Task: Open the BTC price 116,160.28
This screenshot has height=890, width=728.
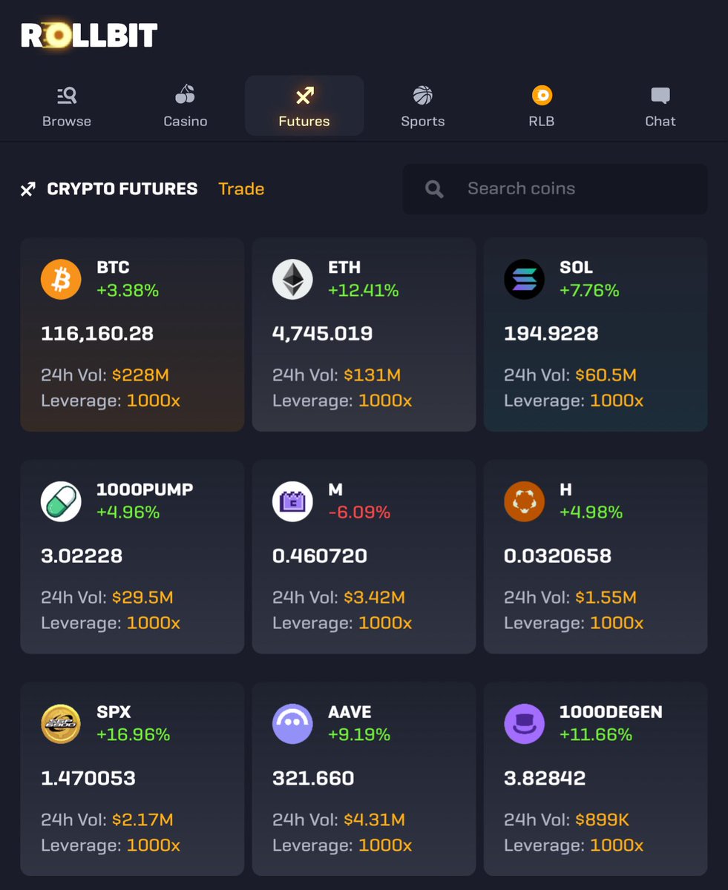Action: tap(97, 334)
